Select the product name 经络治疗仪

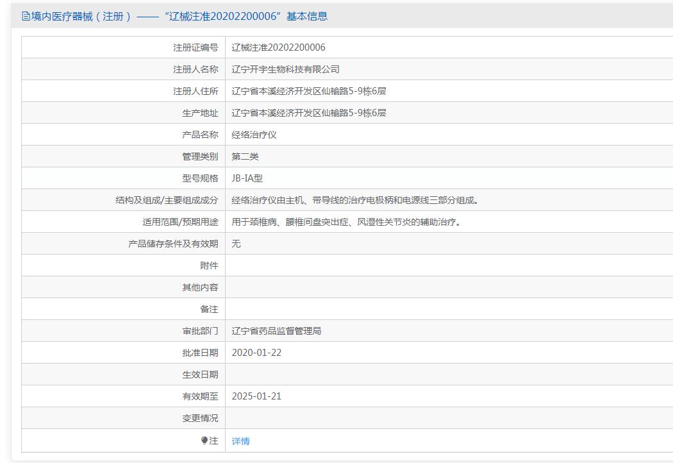click(x=254, y=135)
